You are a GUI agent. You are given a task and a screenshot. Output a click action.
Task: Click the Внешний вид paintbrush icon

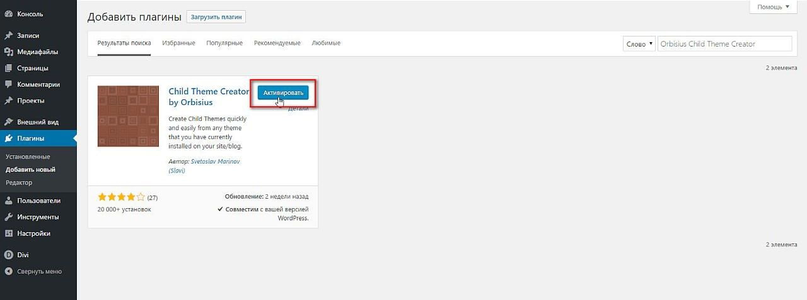[x=9, y=123]
